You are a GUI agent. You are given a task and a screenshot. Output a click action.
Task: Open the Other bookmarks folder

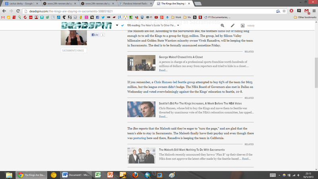(x=305, y=17)
